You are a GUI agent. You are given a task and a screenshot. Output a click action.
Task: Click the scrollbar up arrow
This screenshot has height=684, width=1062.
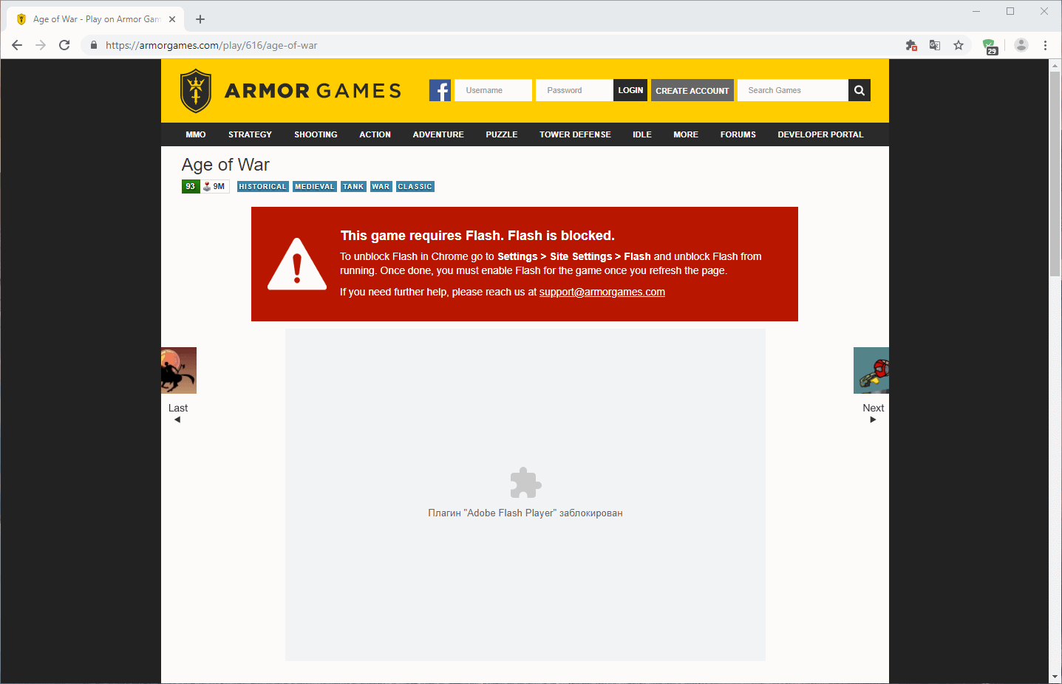pyautogui.click(x=1055, y=65)
